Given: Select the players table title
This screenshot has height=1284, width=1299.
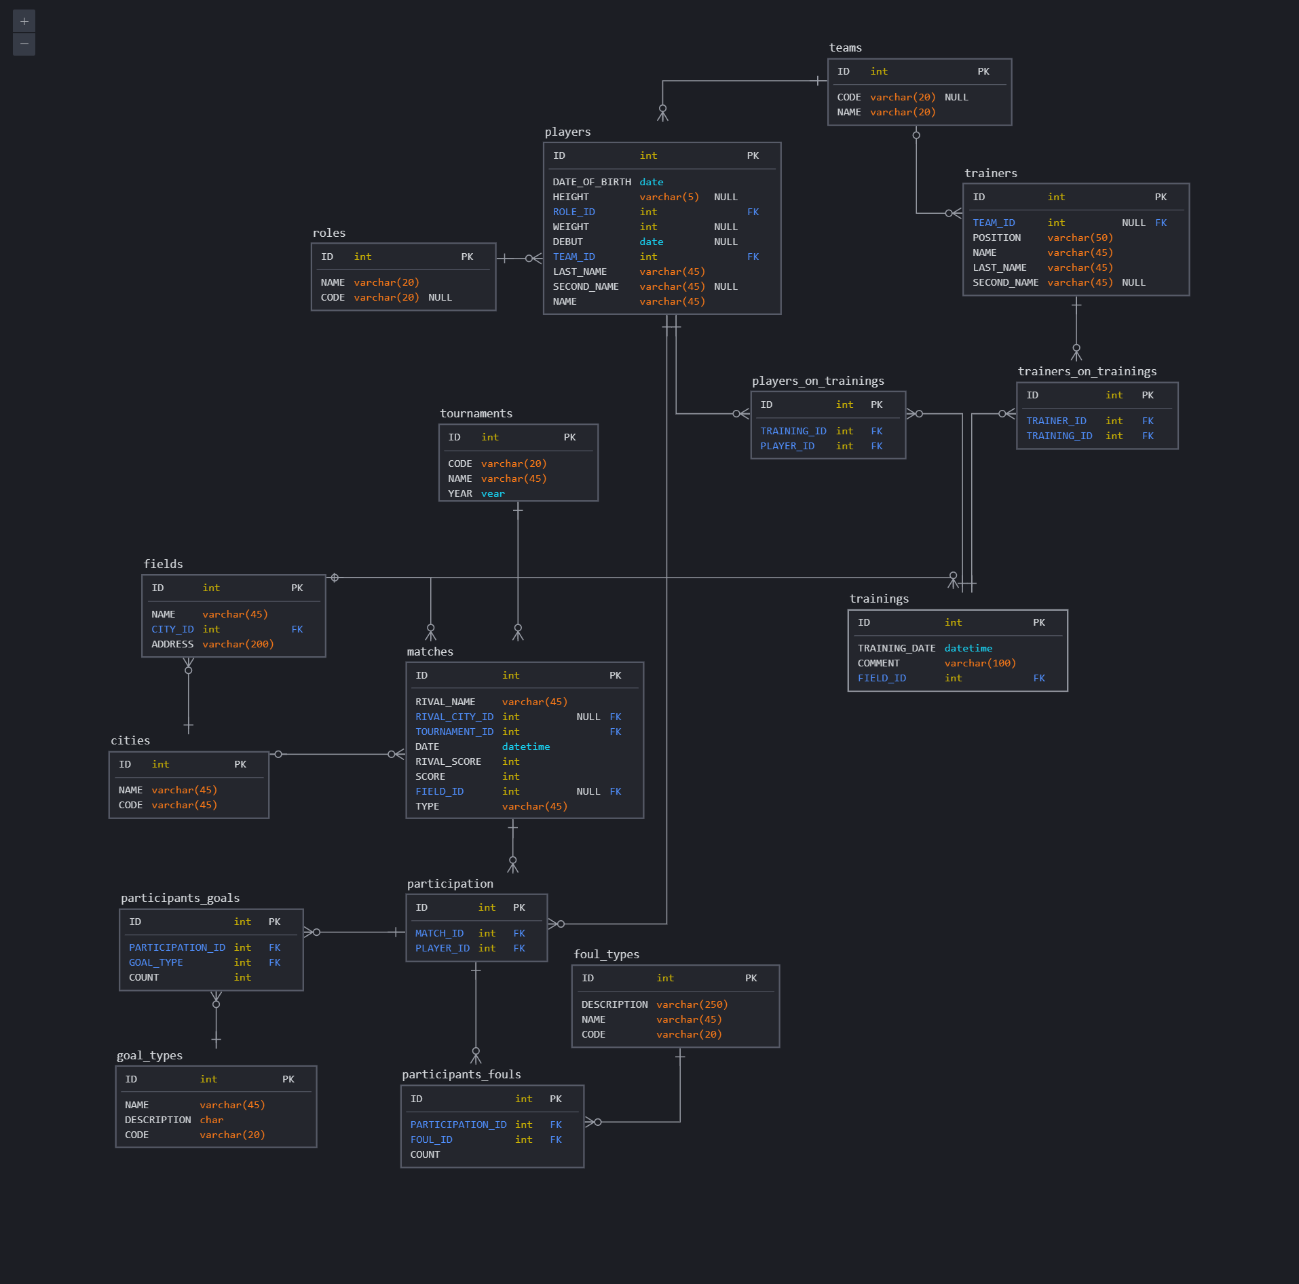Looking at the screenshot, I should pyautogui.click(x=567, y=132).
